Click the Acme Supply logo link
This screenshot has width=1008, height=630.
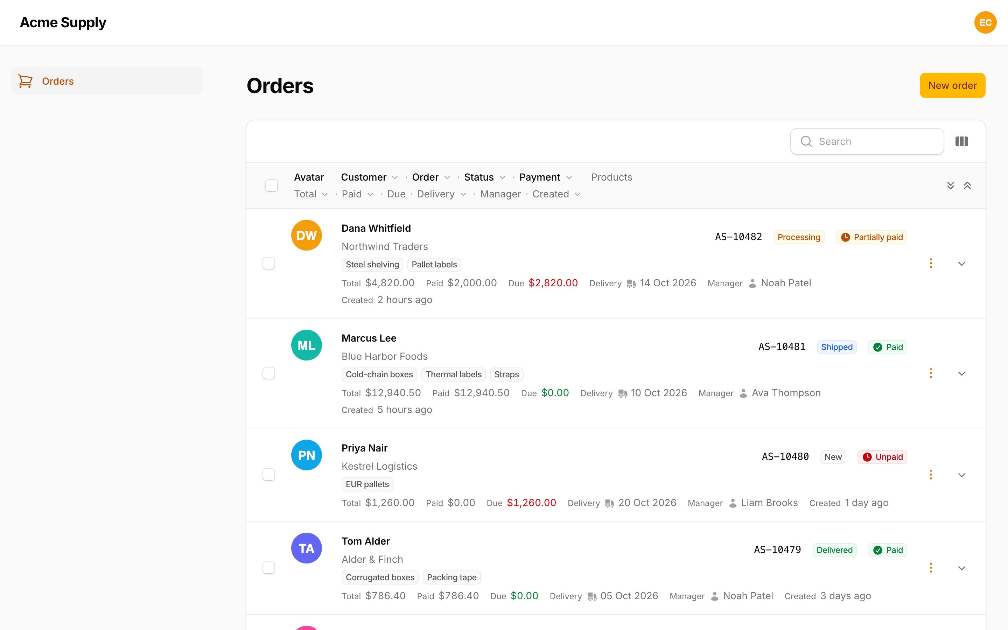tap(63, 22)
